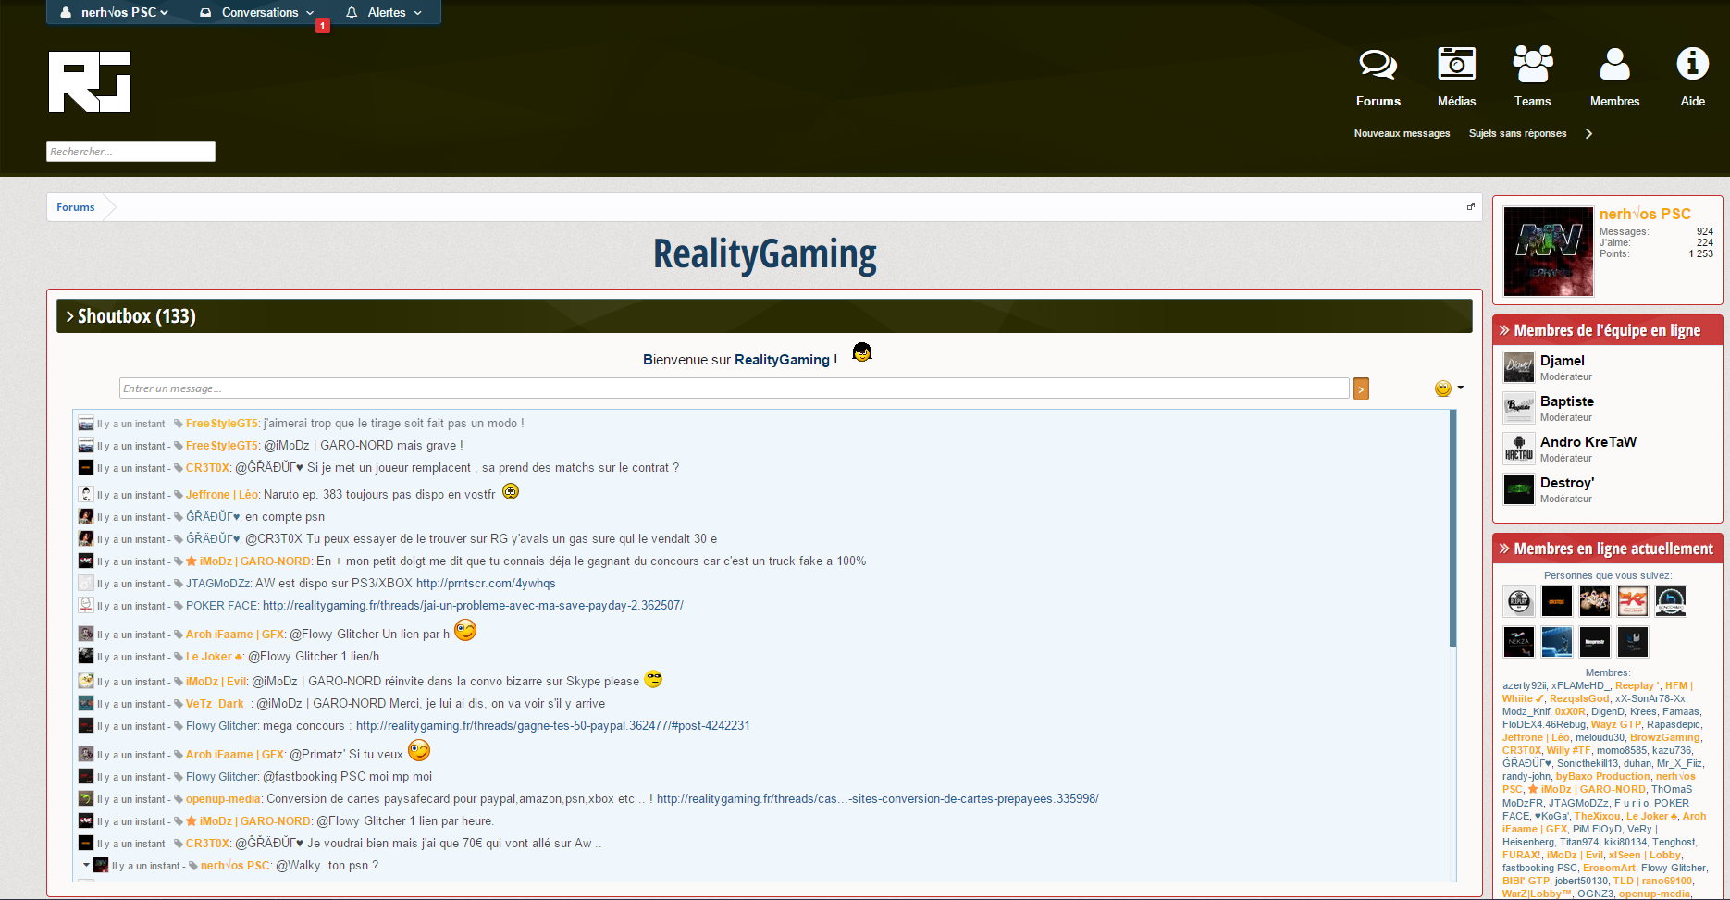Go to the Teams section icon
Screen dimensions: 1730x900
(1532, 64)
